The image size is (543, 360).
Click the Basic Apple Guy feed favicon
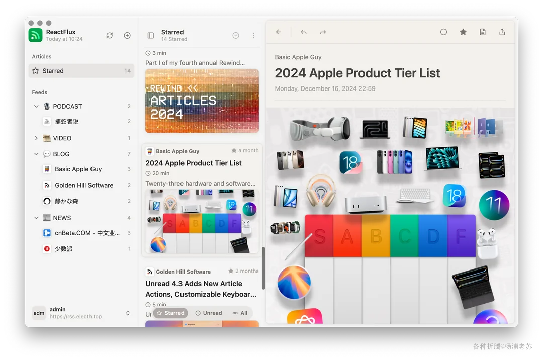point(47,169)
